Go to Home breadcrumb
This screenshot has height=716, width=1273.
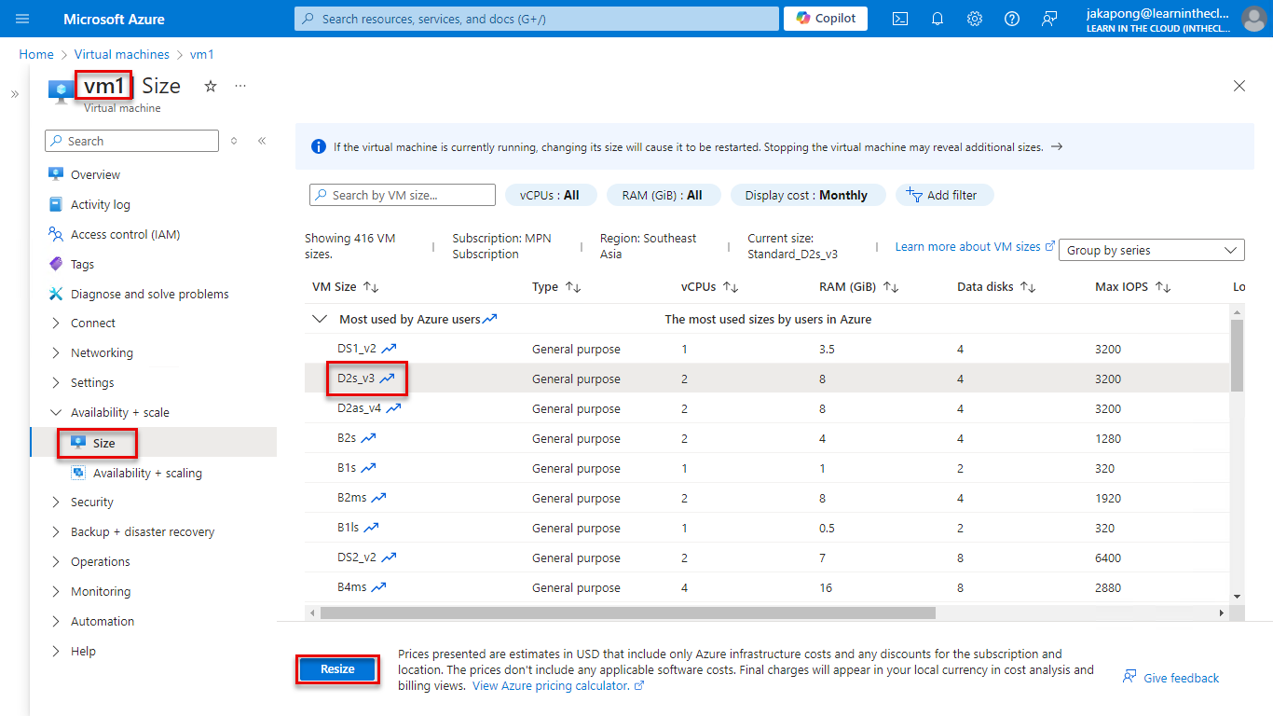[x=36, y=55]
